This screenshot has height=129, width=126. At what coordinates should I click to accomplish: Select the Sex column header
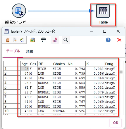(33, 64)
